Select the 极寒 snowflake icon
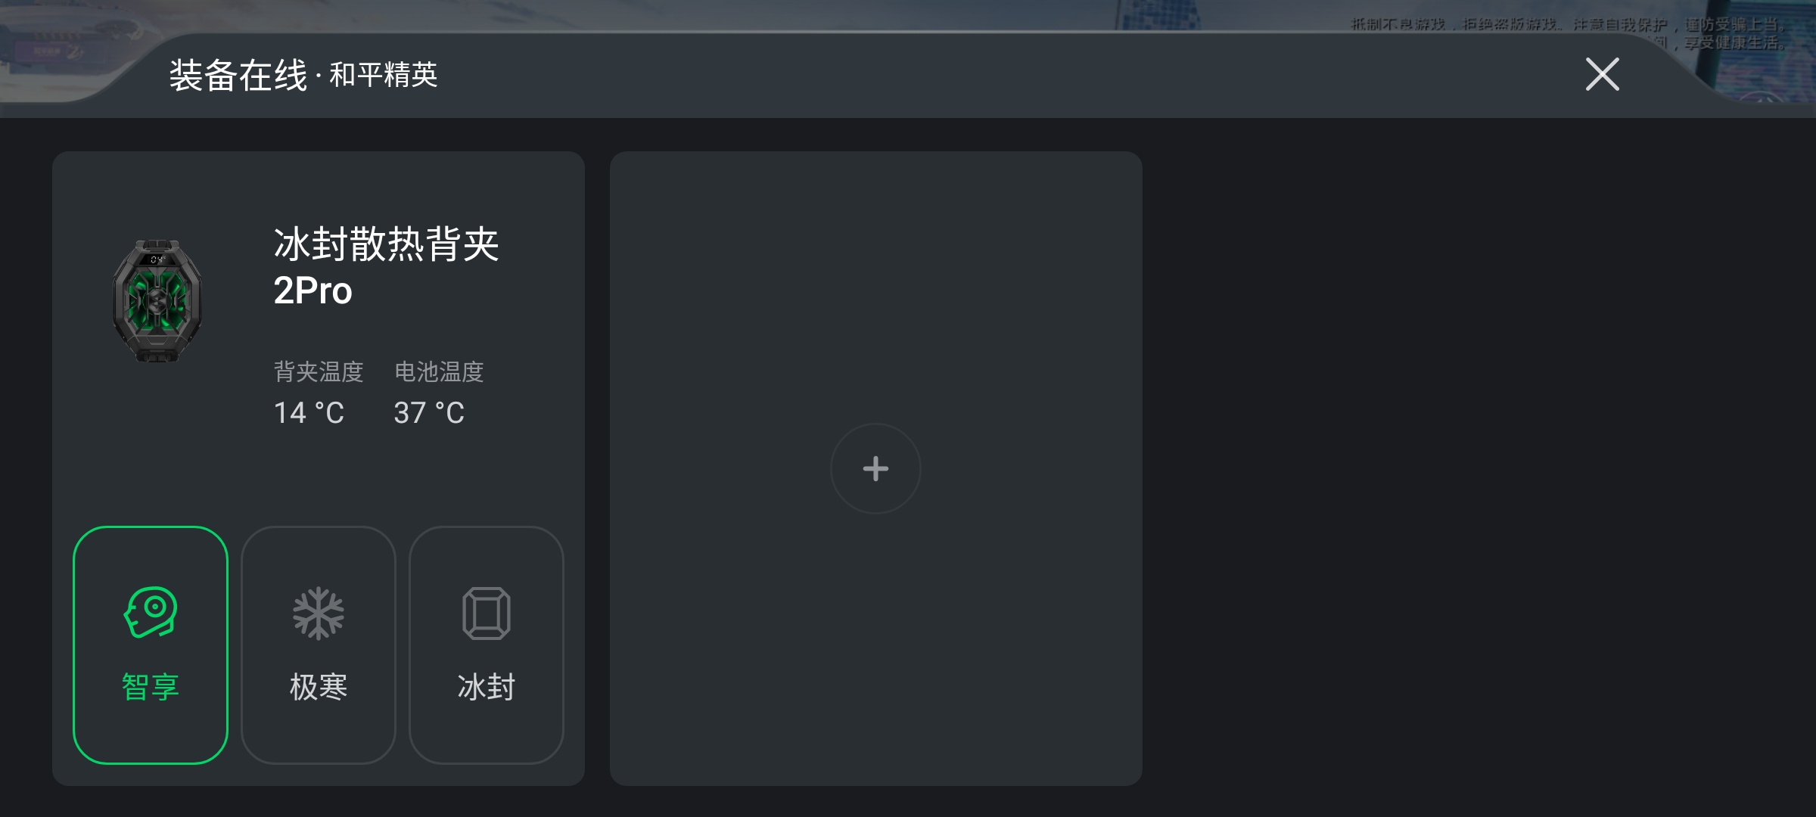This screenshot has height=817, width=1816. coord(319,613)
